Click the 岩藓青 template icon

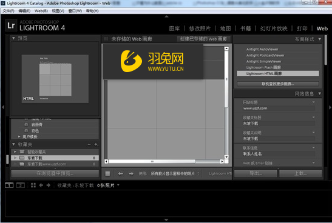pyautogui.click(x=26, y=124)
